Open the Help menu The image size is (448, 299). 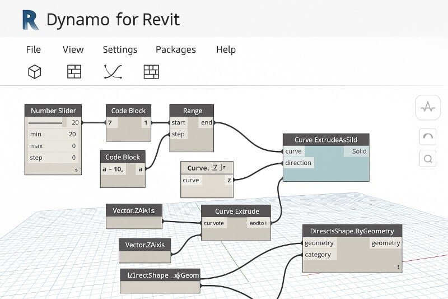[x=226, y=50]
